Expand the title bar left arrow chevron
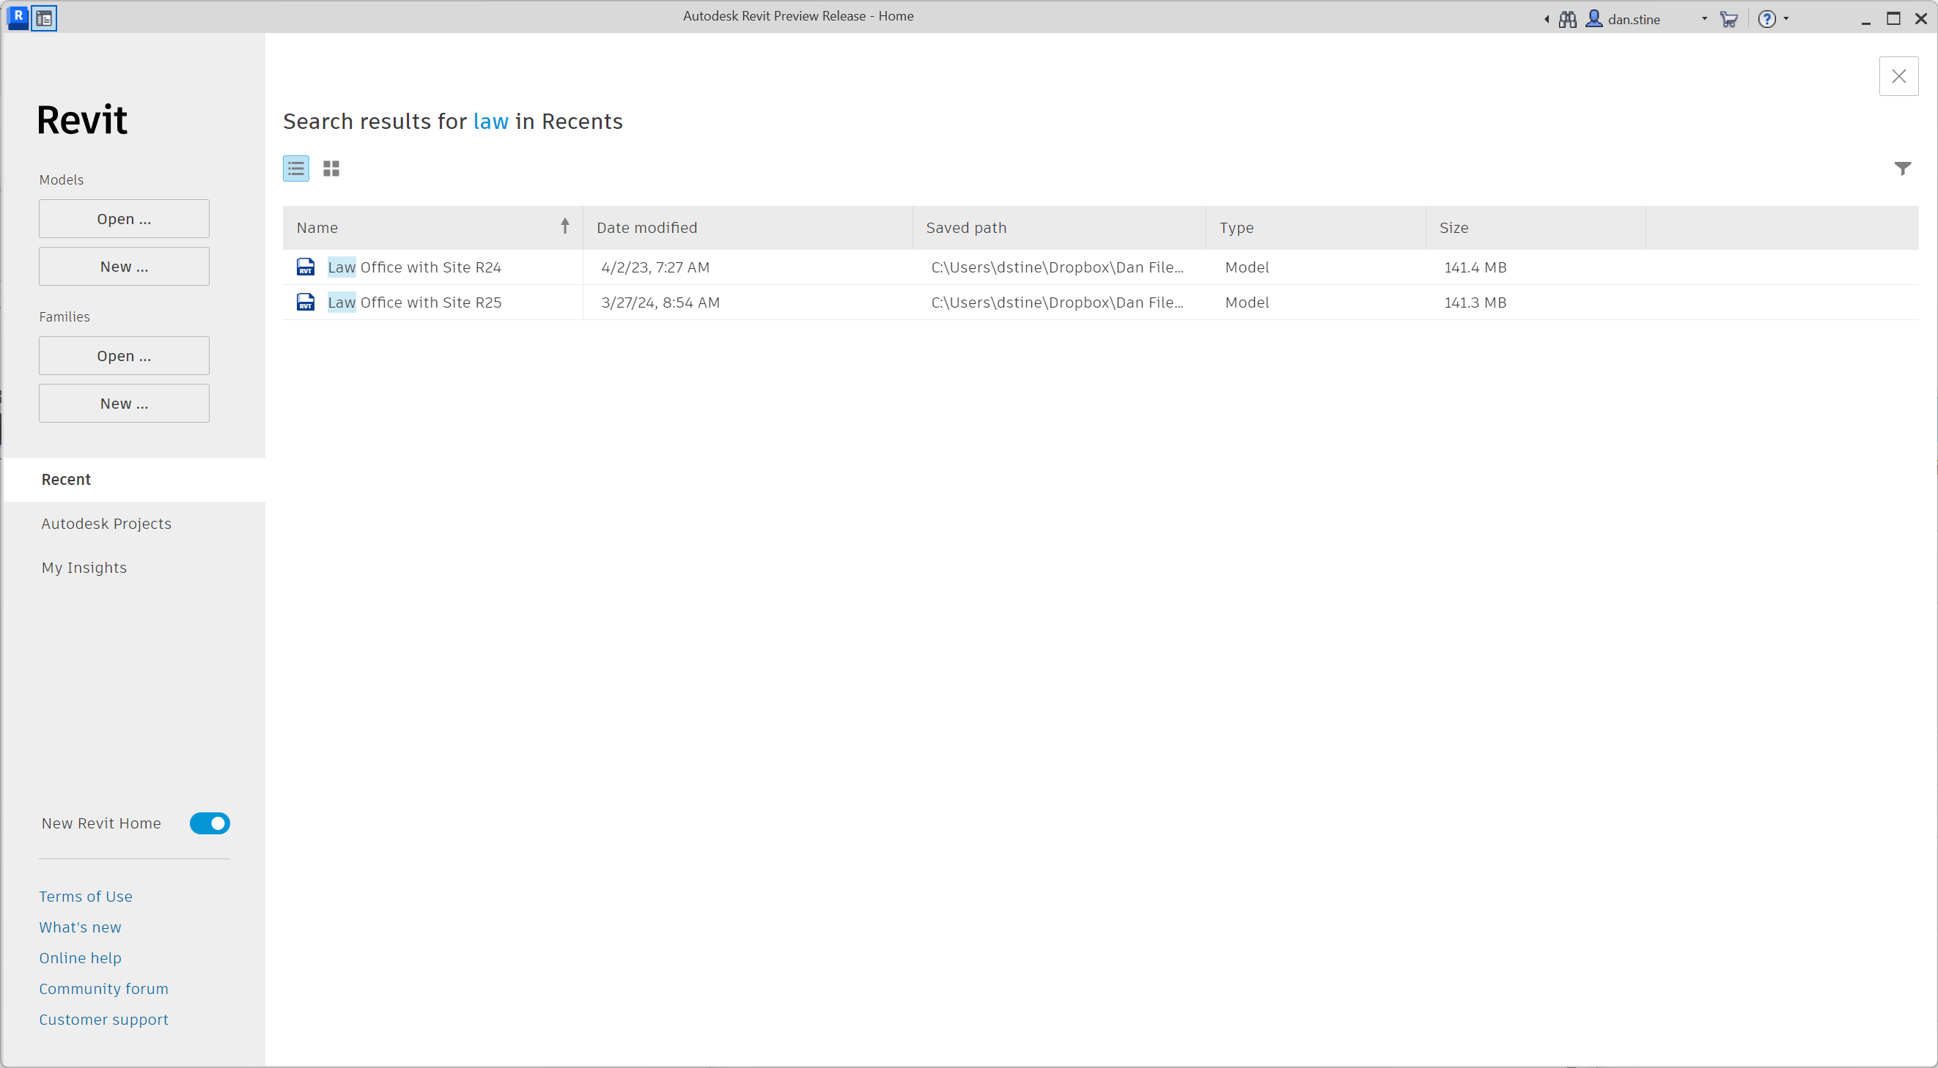This screenshot has height=1068, width=1938. [1546, 20]
